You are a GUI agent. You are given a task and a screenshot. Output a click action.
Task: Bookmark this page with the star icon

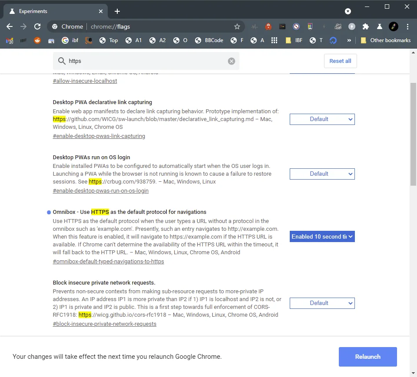pos(237,26)
